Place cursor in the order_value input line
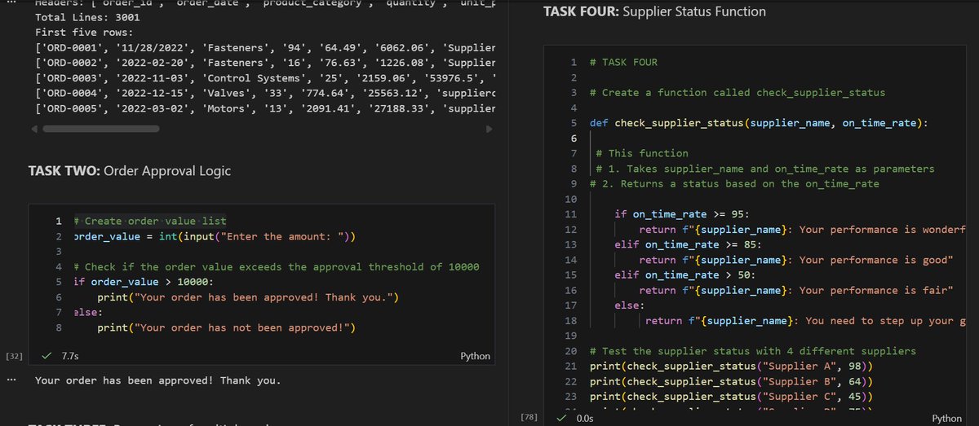 215,236
